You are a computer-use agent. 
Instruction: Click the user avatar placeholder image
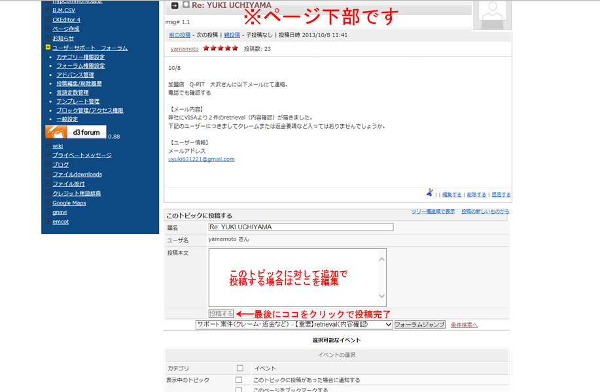coord(493,14)
